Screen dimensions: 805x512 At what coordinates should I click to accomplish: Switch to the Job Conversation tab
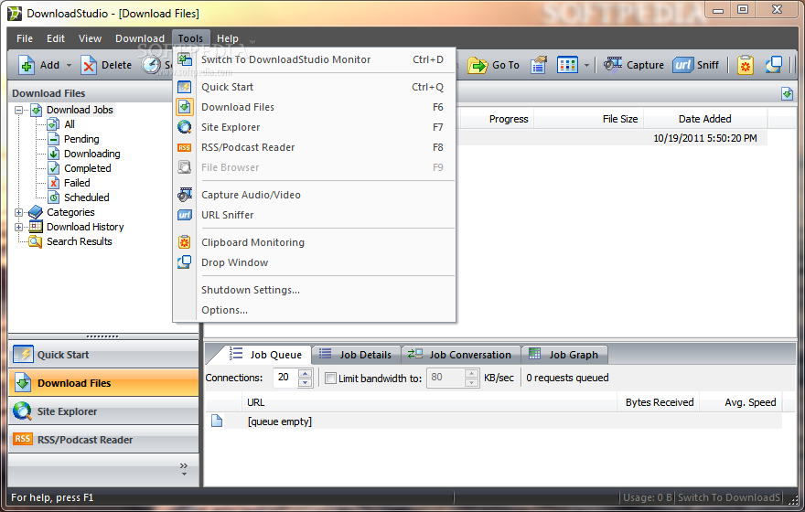click(460, 355)
